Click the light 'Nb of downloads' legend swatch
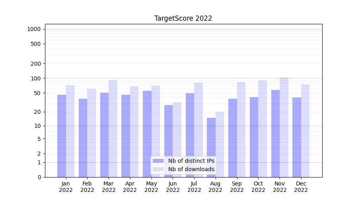The image size is (358, 199). (x=158, y=169)
